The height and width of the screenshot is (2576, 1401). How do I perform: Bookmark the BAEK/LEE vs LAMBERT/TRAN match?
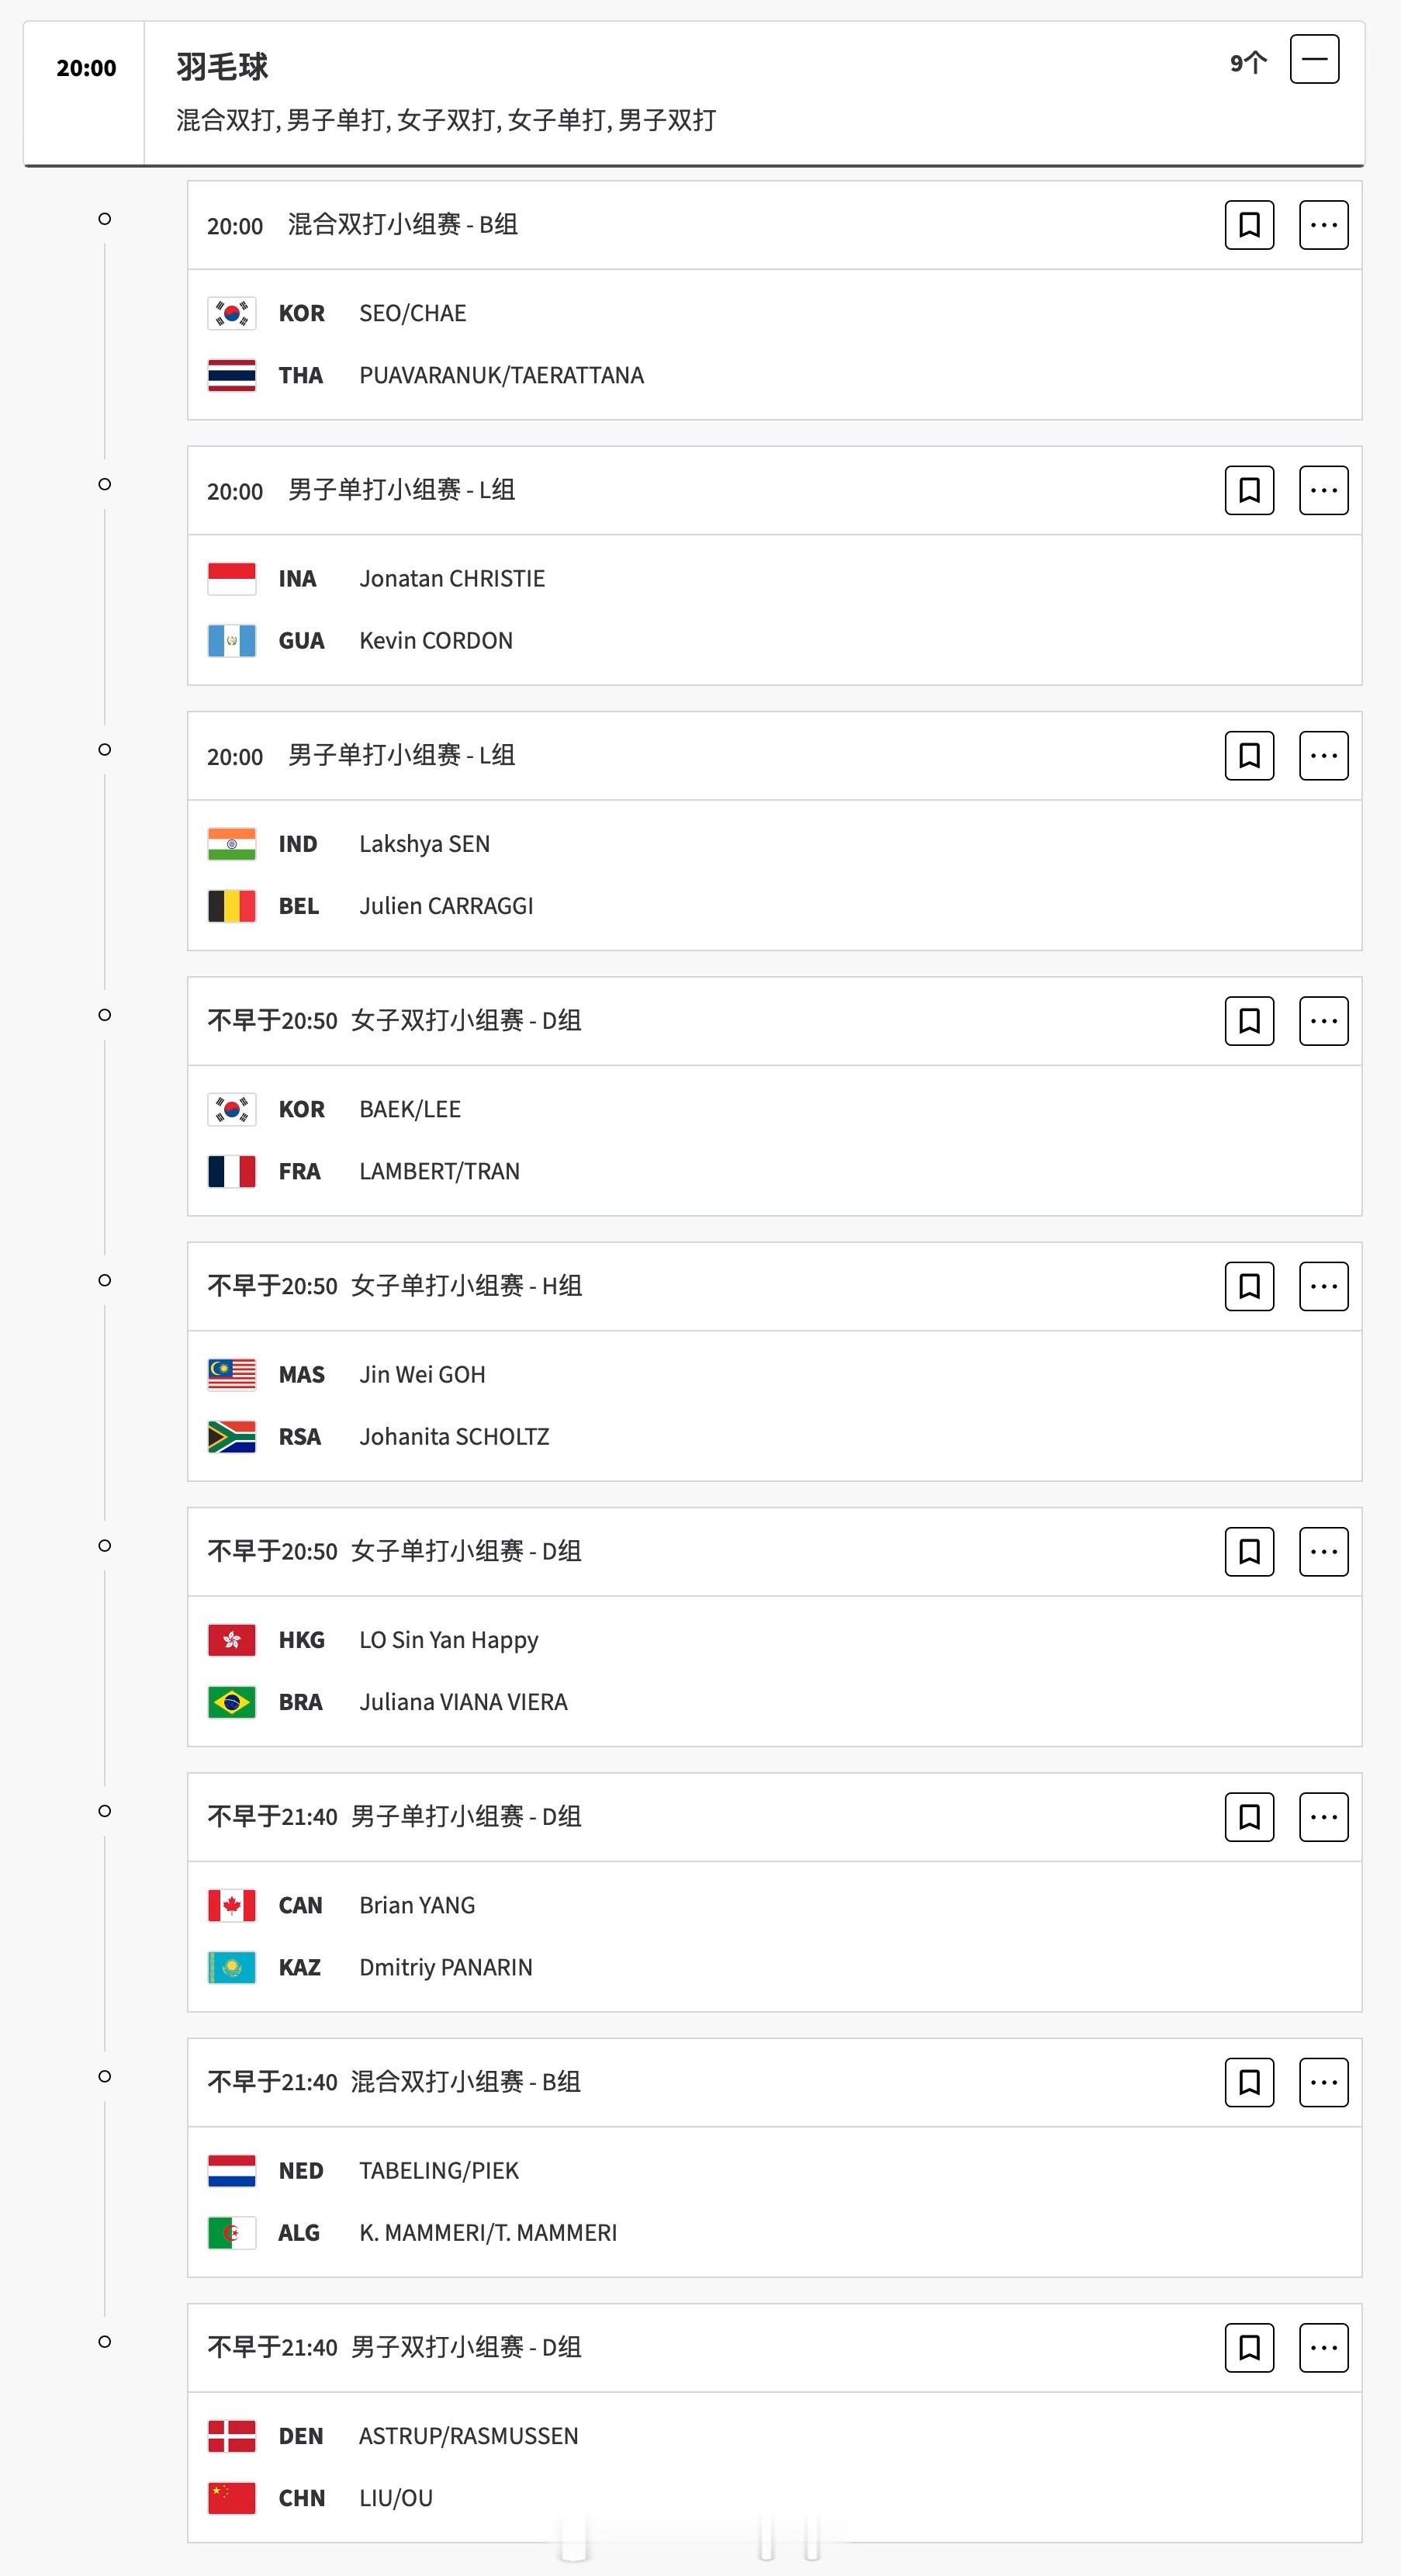point(1249,1021)
